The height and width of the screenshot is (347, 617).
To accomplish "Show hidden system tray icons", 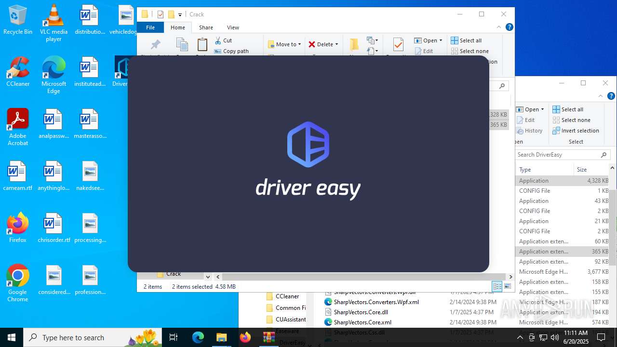I will (x=520, y=337).
